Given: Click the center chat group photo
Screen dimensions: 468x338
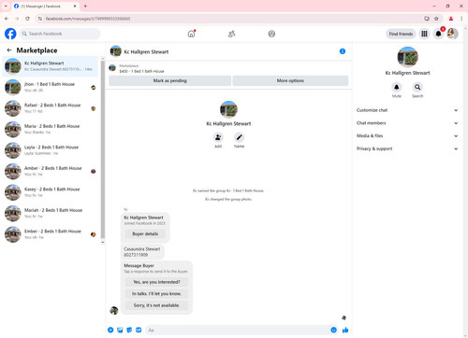Looking at the screenshot, I should click(228, 109).
